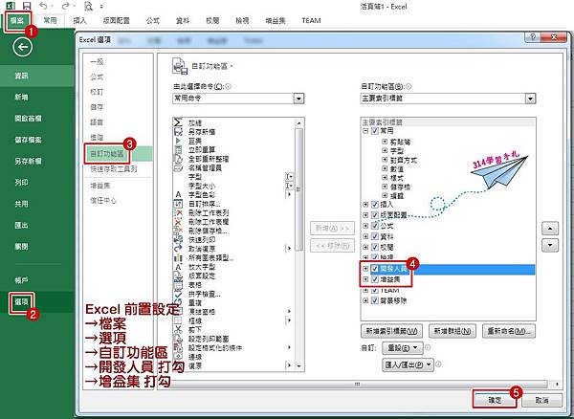
Task: Click the dialog's horizontal scrollbar
Action: click(357, 384)
